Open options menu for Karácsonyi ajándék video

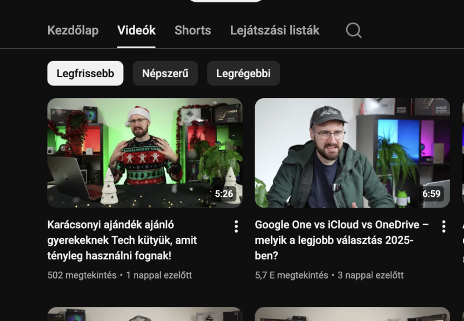236,226
